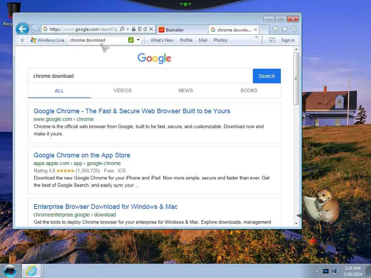
Task: Click the Windows Live logo button
Action: click(47, 40)
